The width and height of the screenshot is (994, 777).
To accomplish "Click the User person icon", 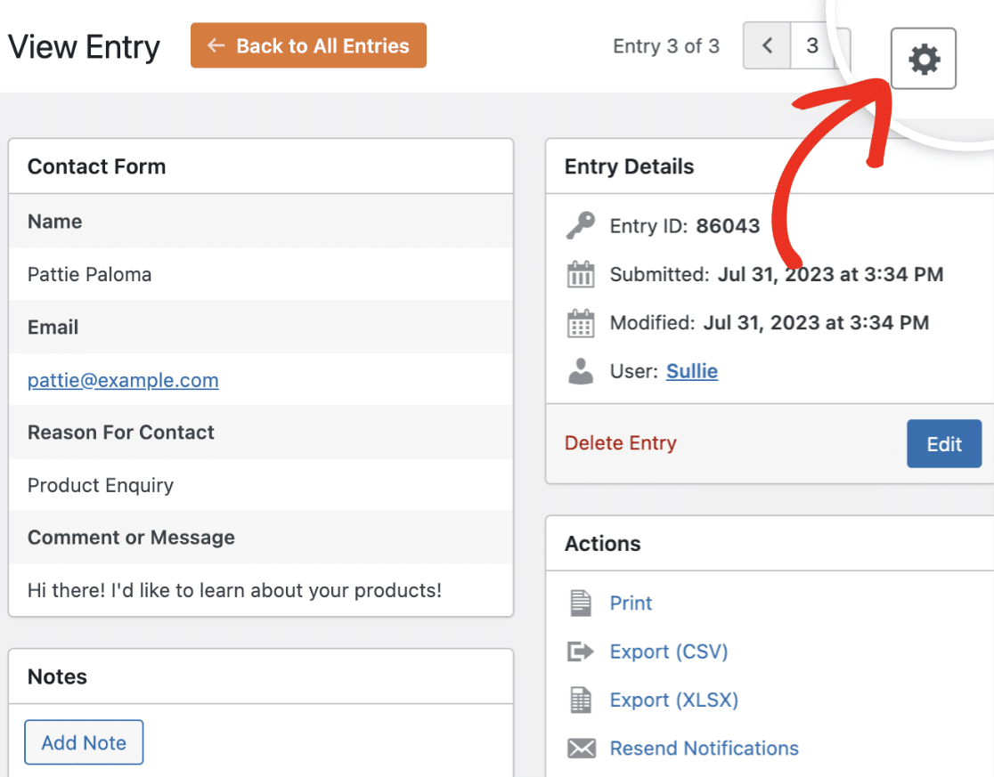I will 581,371.
